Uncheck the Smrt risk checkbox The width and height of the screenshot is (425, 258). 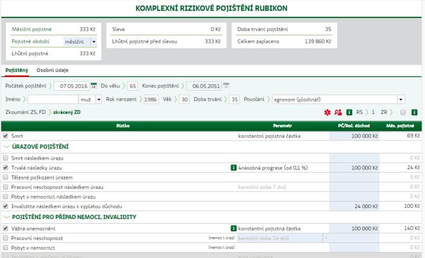[x=5, y=136]
